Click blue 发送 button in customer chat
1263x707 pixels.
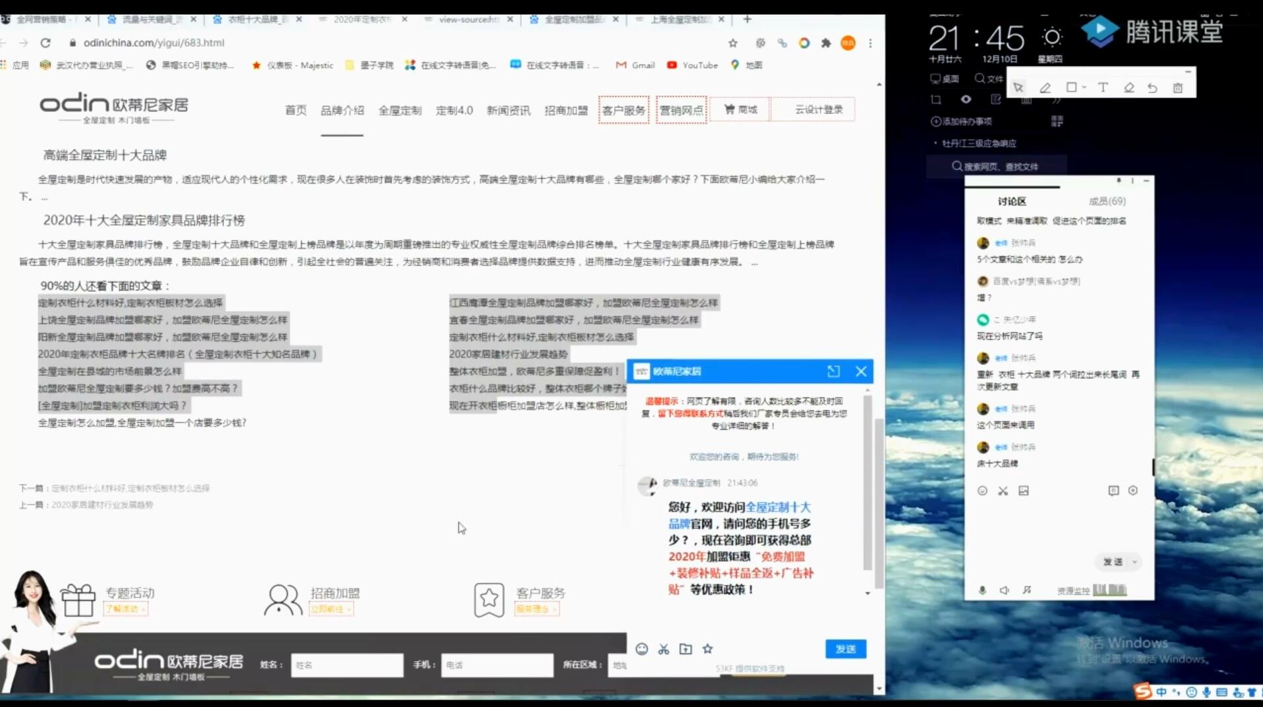[x=846, y=649]
